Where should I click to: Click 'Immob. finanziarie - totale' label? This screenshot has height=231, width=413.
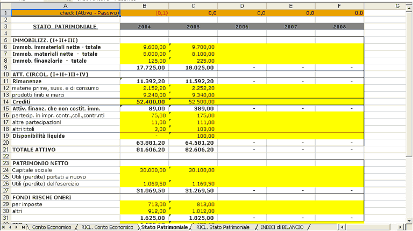tap(49, 61)
